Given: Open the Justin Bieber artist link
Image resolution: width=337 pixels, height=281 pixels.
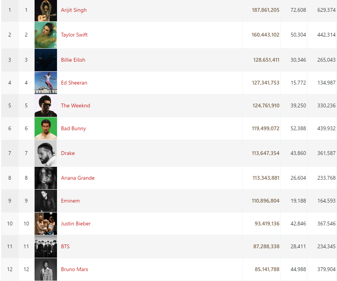Looking at the screenshot, I should tap(76, 224).
